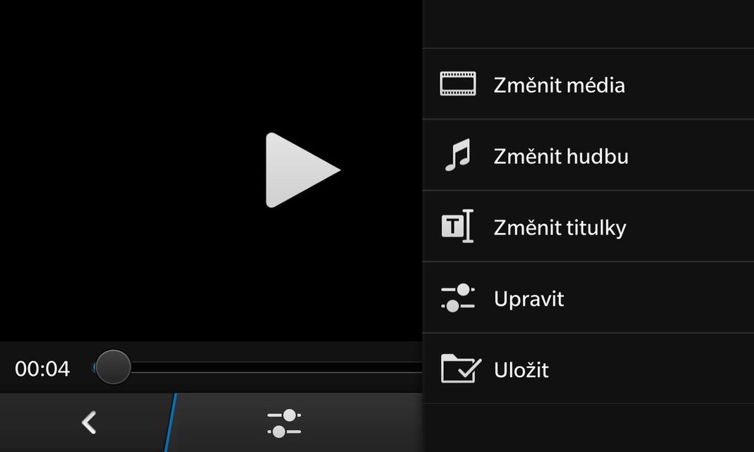754x452 pixels.
Task: Tap the adjustment sliders icon in bottom bar
Action: click(284, 423)
